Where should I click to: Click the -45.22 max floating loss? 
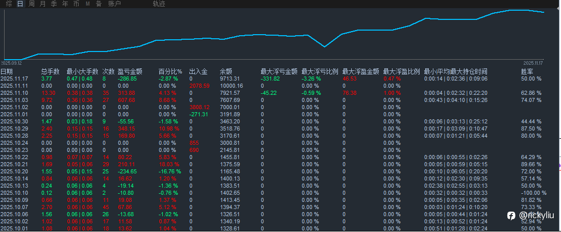pyautogui.click(x=269, y=93)
